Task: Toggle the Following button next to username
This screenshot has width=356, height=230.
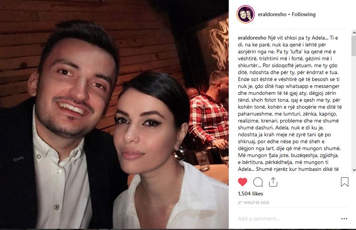Action: (x=304, y=14)
